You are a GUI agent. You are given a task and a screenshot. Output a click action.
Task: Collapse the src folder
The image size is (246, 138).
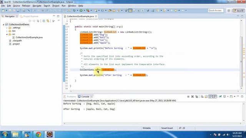click(7, 34)
